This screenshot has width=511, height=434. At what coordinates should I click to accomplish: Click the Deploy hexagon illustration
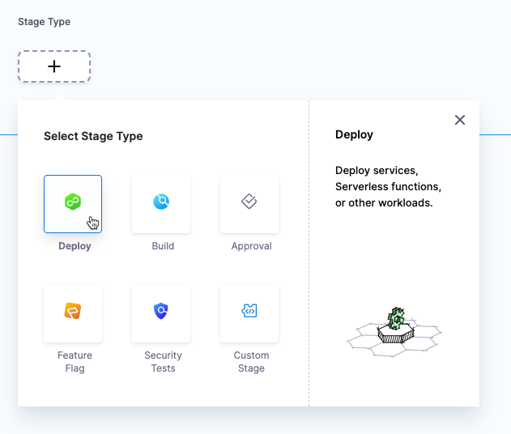pos(394,330)
